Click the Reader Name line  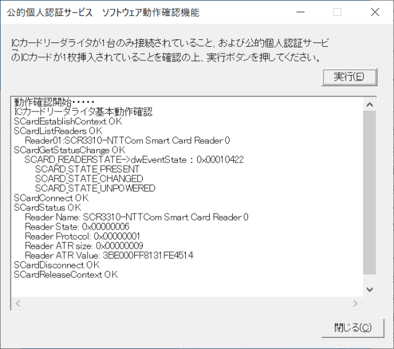[x=137, y=217]
